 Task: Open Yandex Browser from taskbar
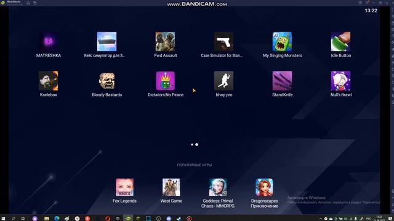(x=77, y=219)
